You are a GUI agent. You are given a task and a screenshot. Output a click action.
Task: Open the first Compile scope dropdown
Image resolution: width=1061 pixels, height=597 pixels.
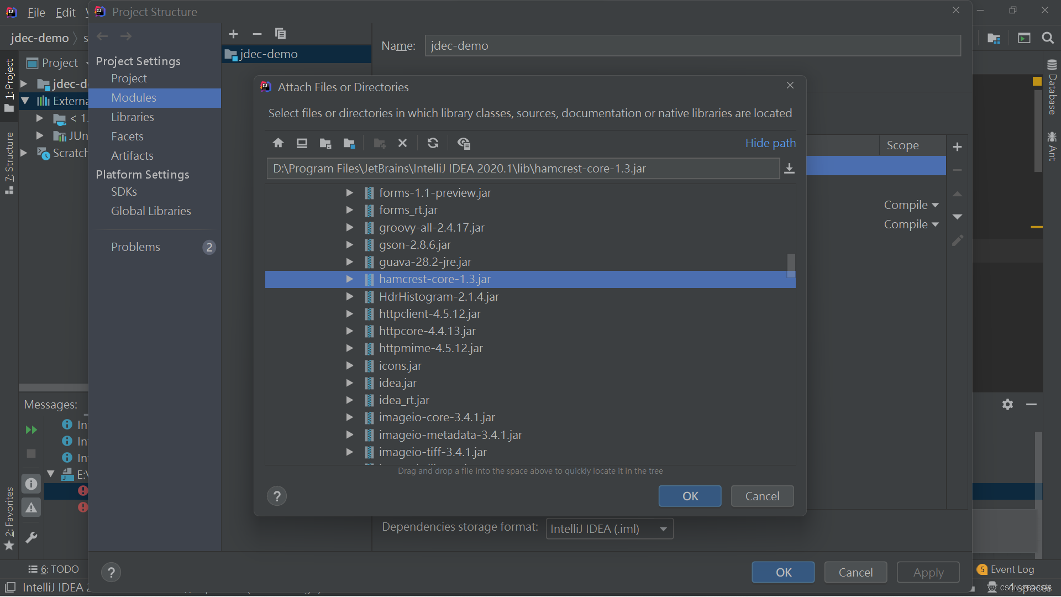911,205
